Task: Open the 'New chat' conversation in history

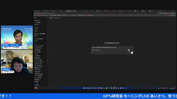Action: 36,54
